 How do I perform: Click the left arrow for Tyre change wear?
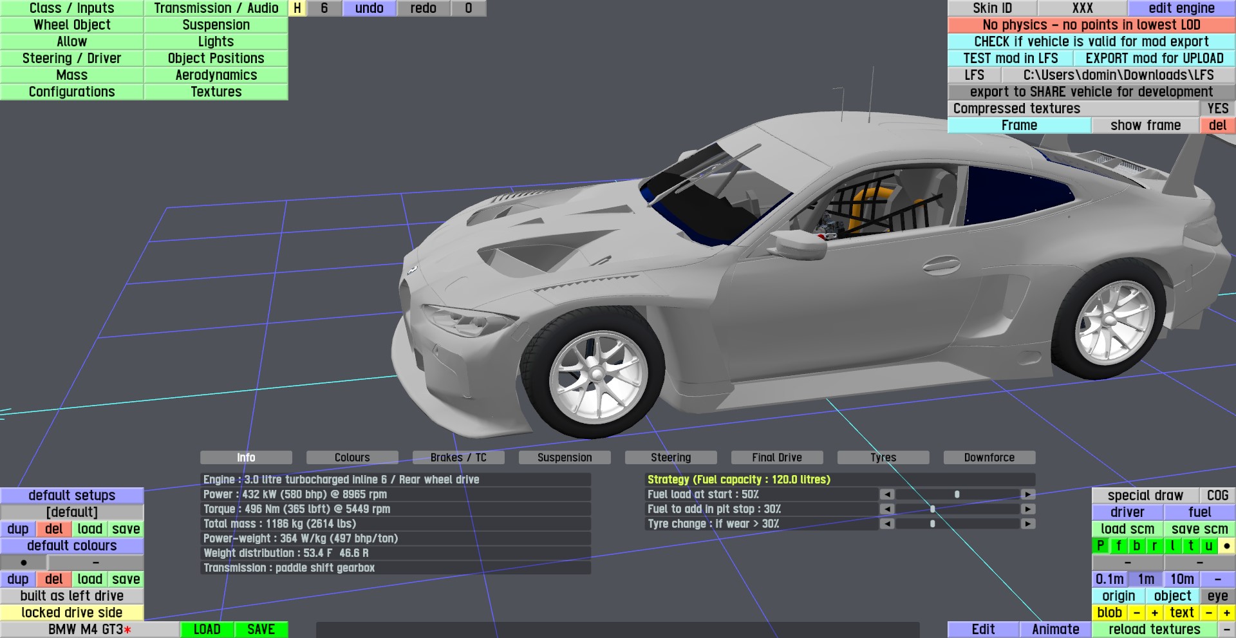(887, 524)
